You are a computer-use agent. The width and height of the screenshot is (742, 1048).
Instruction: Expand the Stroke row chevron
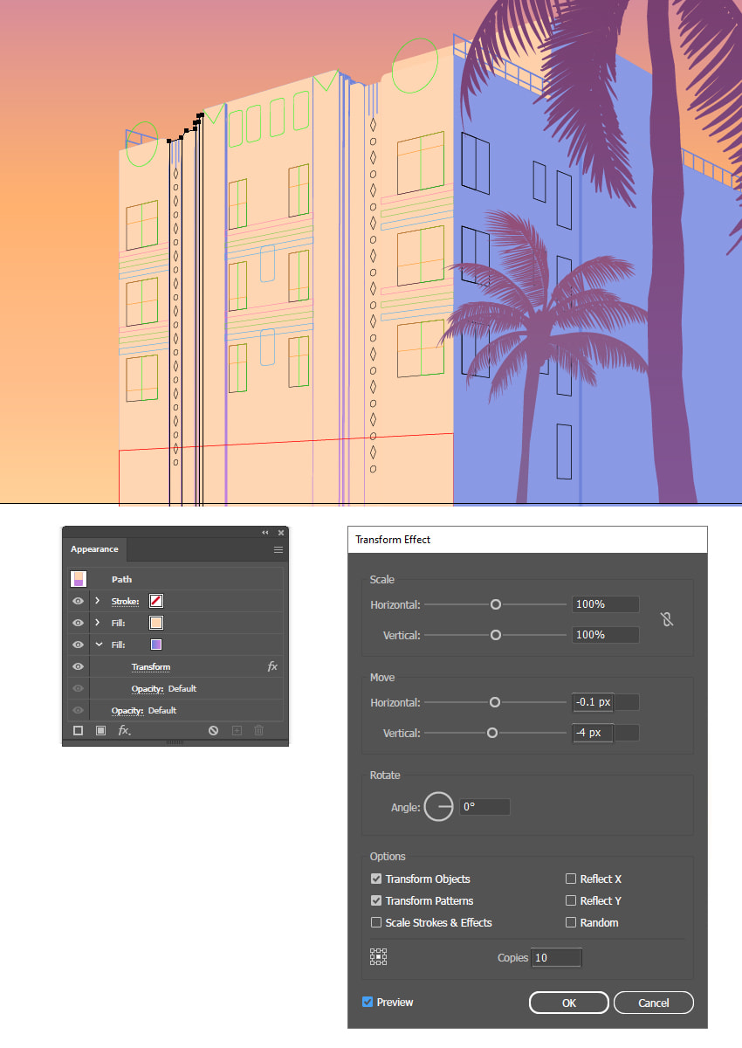(97, 601)
